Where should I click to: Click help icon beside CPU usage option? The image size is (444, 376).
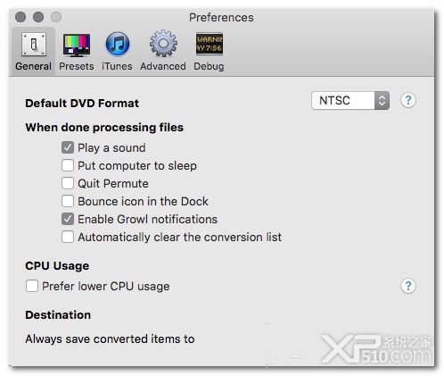pyautogui.click(x=408, y=286)
